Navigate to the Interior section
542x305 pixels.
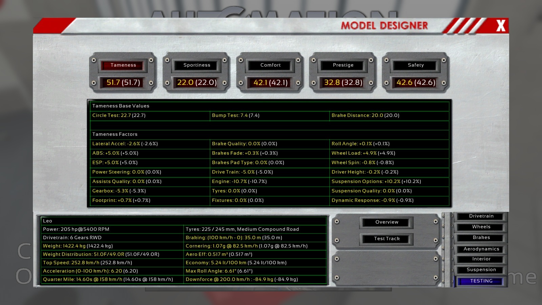click(x=481, y=259)
